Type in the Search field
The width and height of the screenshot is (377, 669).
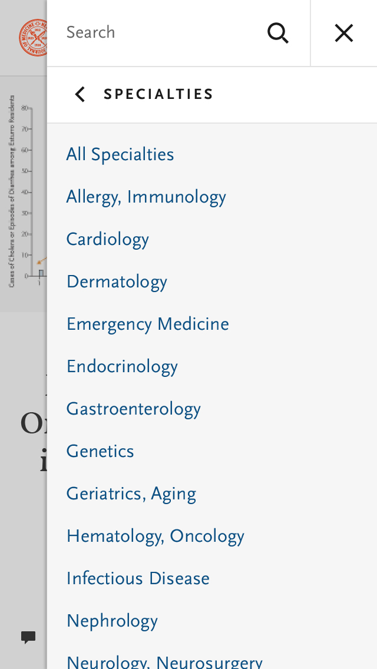(159, 33)
